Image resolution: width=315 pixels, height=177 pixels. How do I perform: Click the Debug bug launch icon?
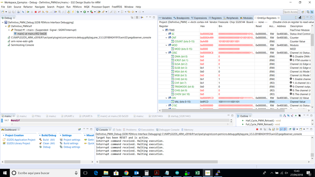(x=78, y=12)
